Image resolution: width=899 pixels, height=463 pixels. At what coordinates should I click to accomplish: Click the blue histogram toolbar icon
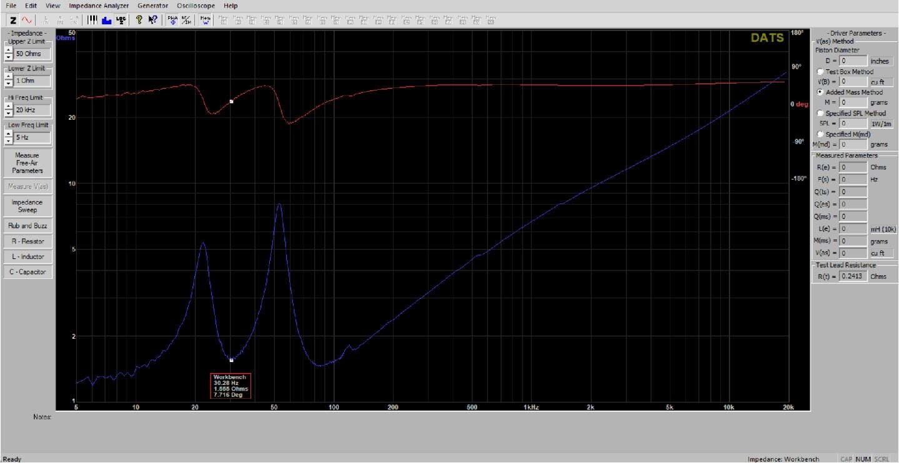coord(106,20)
